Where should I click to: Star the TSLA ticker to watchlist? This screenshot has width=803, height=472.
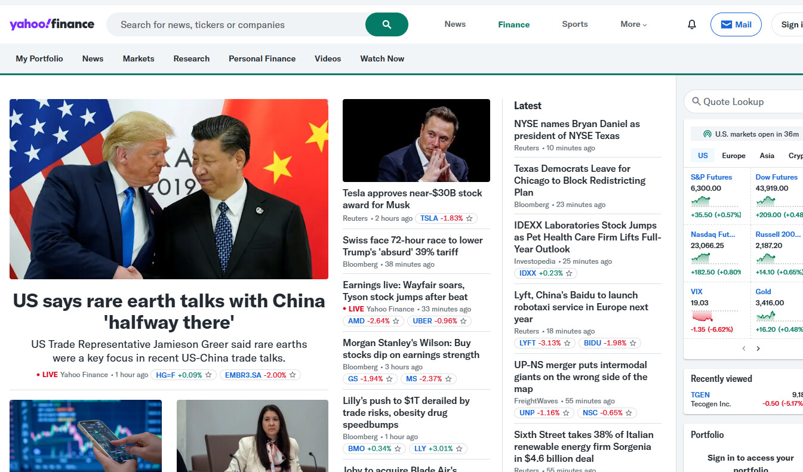click(469, 218)
